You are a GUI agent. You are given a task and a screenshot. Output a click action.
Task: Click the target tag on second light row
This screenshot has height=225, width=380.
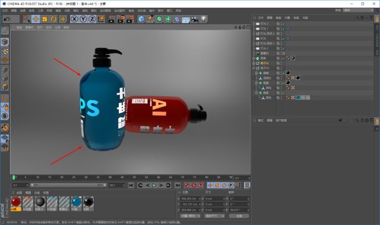[x=288, y=29]
